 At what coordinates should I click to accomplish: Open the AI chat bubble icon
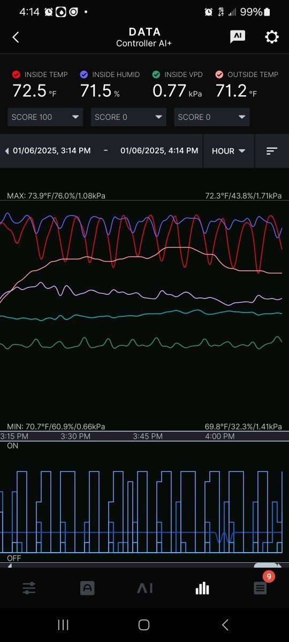point(238,36)
